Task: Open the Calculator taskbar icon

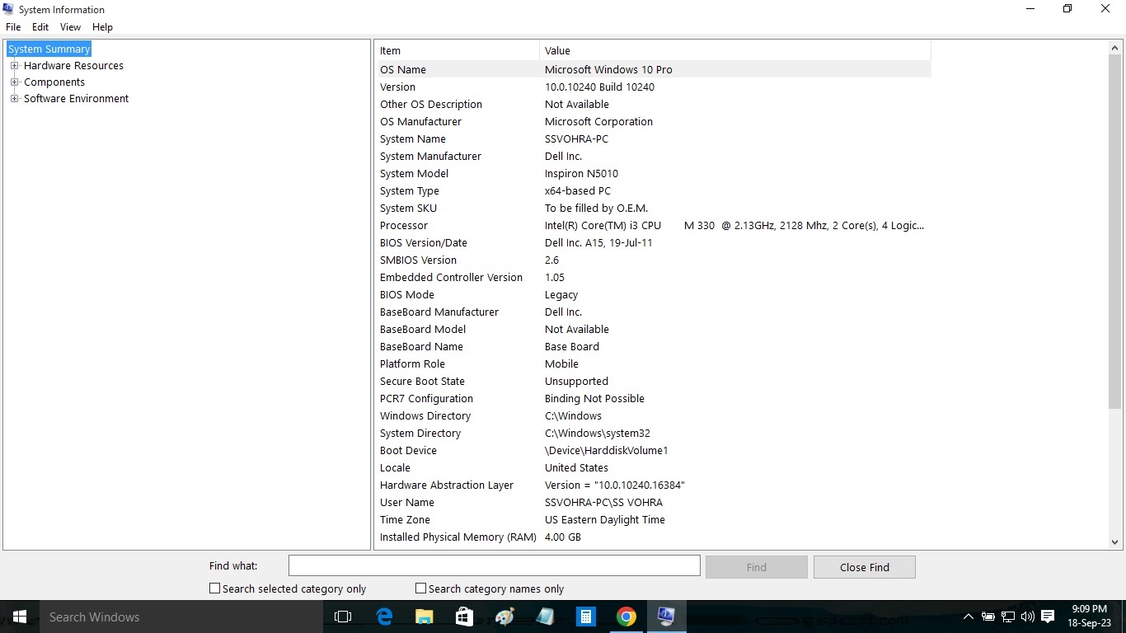Action: (x=586, y=617)
